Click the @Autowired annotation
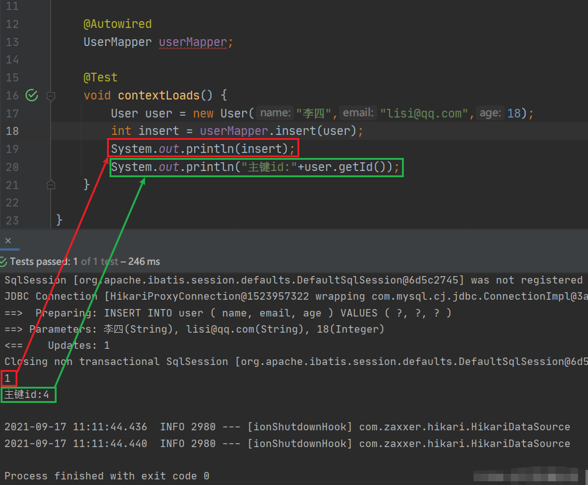Screen dimensions: 588x485 coord(118,24)
